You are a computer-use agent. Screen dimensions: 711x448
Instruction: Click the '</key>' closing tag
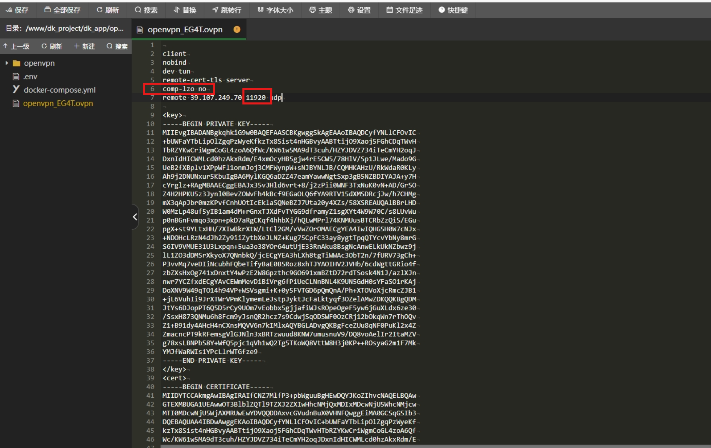[174, 369]
